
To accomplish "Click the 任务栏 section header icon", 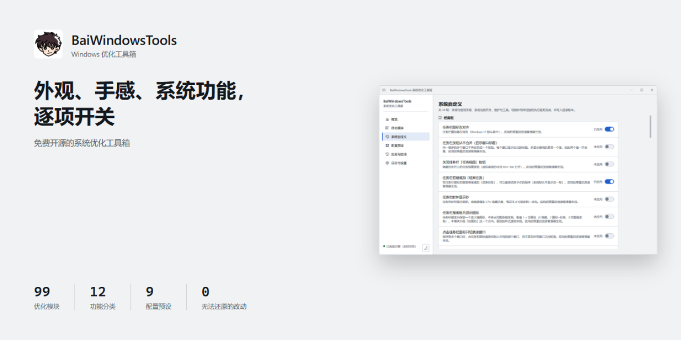I will 440,118.
